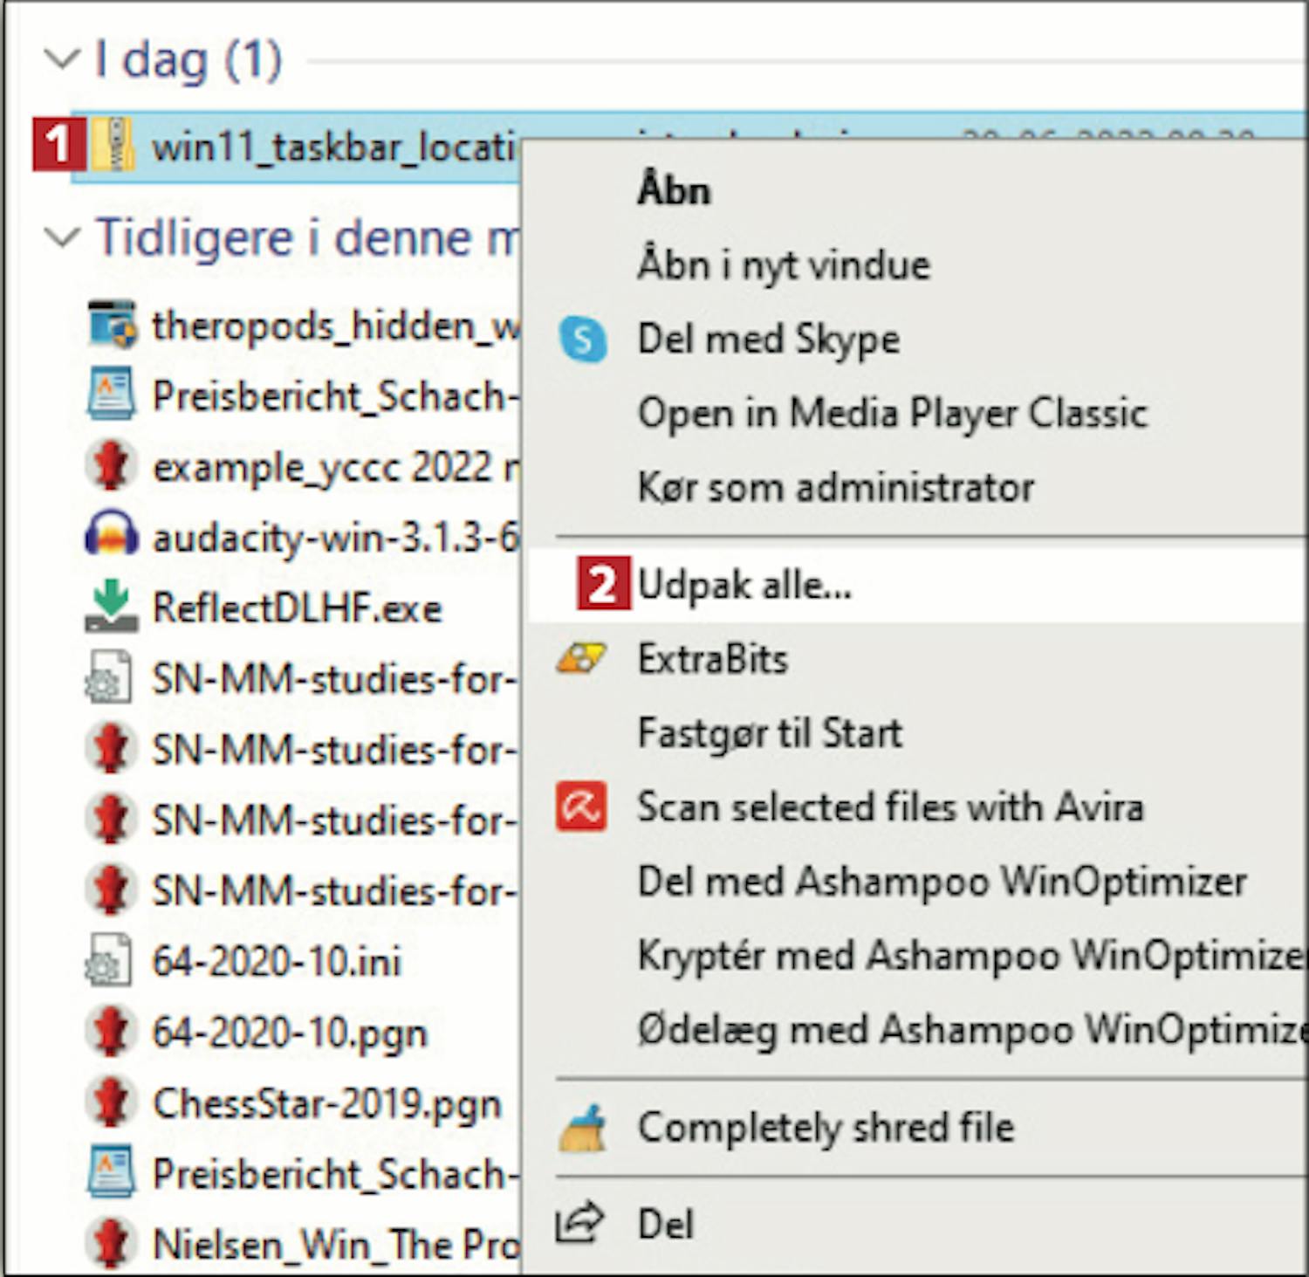Collapse the 'I dag (1)' group

point(61,59)
